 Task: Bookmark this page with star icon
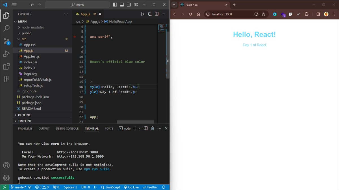coord(264,14)
